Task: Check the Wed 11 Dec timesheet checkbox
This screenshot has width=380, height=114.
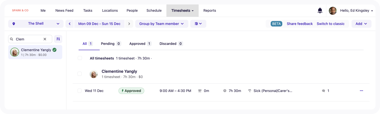Action: [x=80, y=91]
